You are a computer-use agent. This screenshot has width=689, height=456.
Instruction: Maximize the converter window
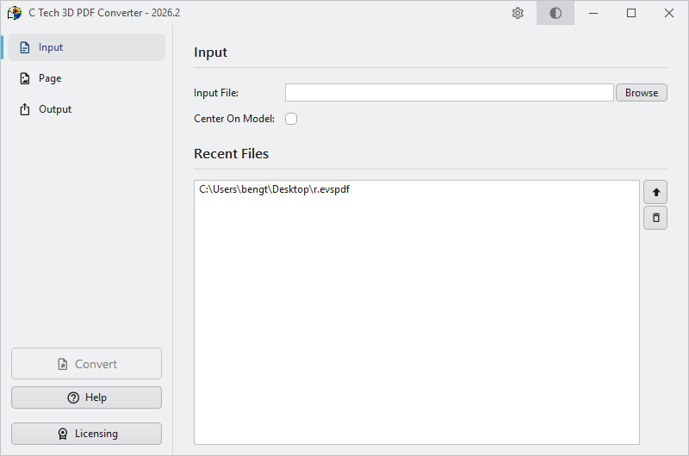tap(631, 13)
